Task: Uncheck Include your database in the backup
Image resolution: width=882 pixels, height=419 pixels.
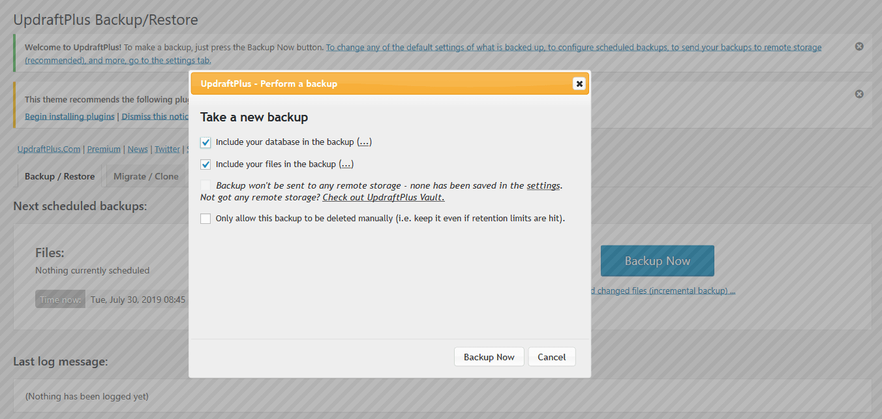Action: pyautogui.click(x=206, y=142)
